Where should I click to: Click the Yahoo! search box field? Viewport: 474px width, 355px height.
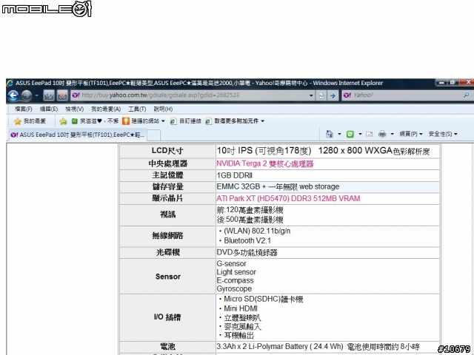(x=402, y=95)
